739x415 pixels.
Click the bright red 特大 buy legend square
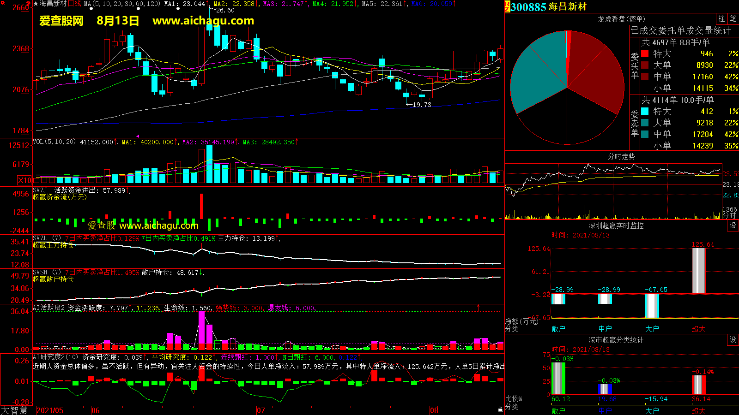[645, 54]
